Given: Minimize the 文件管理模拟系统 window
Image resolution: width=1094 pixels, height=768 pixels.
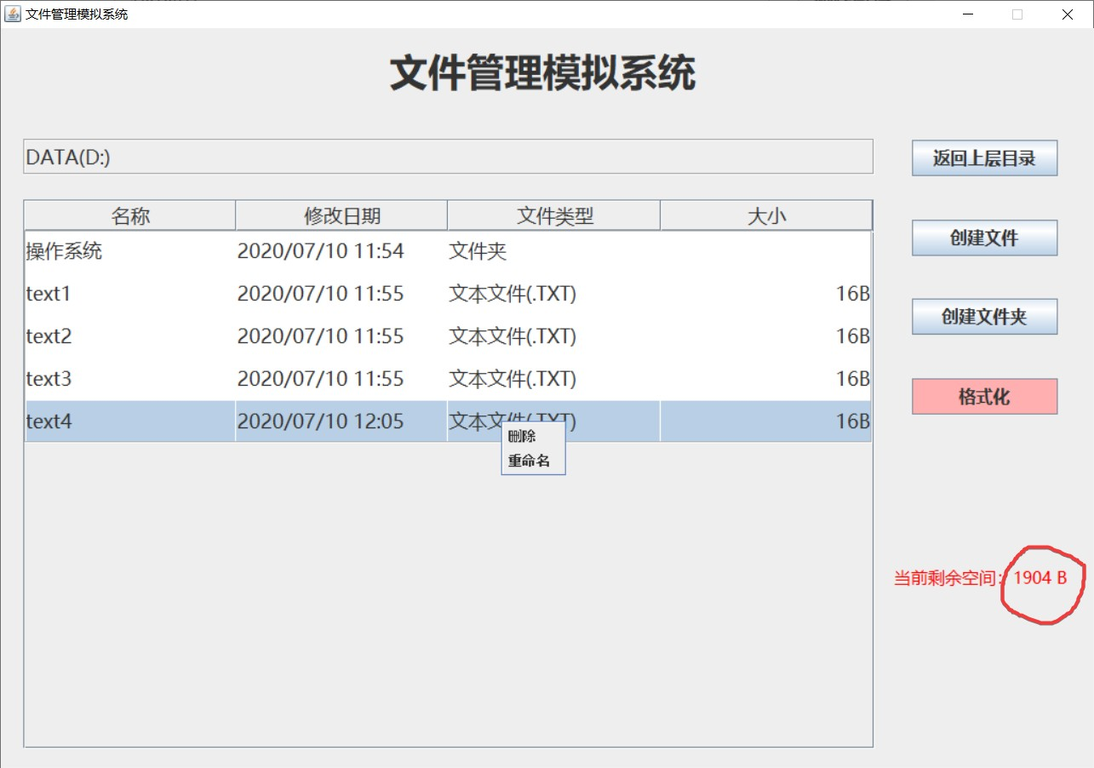Looking at the screenshot, I should coord(968,14).
